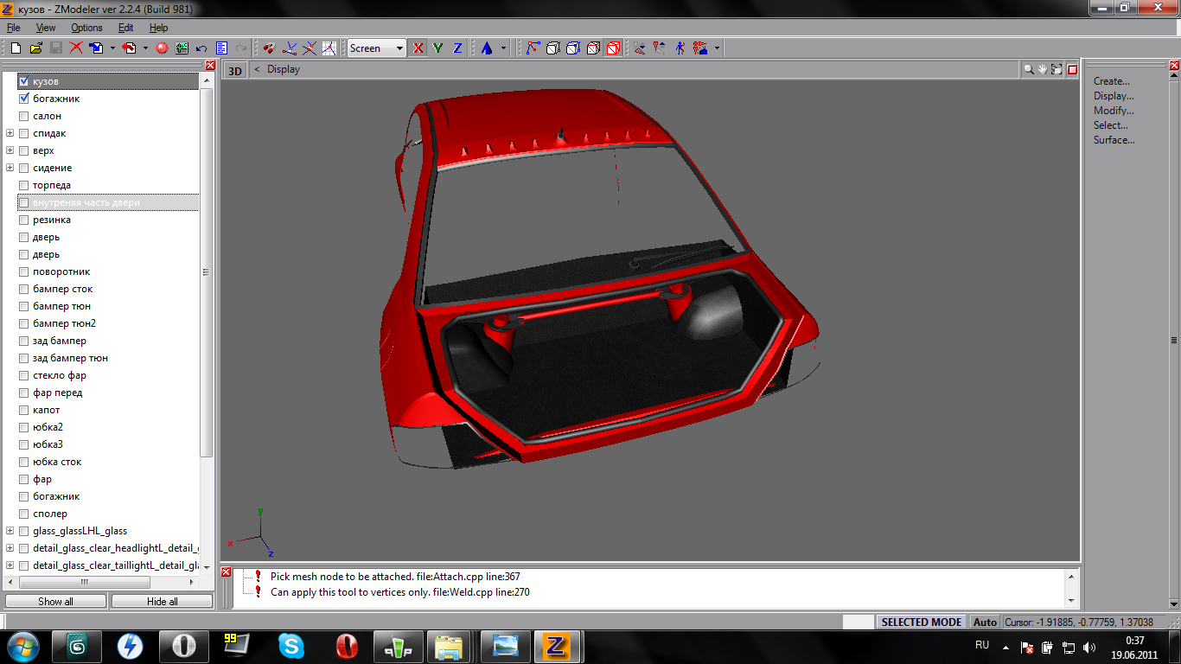1181x664 pixels.
Task: Click the Open file folder icon
Action: pos(35,48)
